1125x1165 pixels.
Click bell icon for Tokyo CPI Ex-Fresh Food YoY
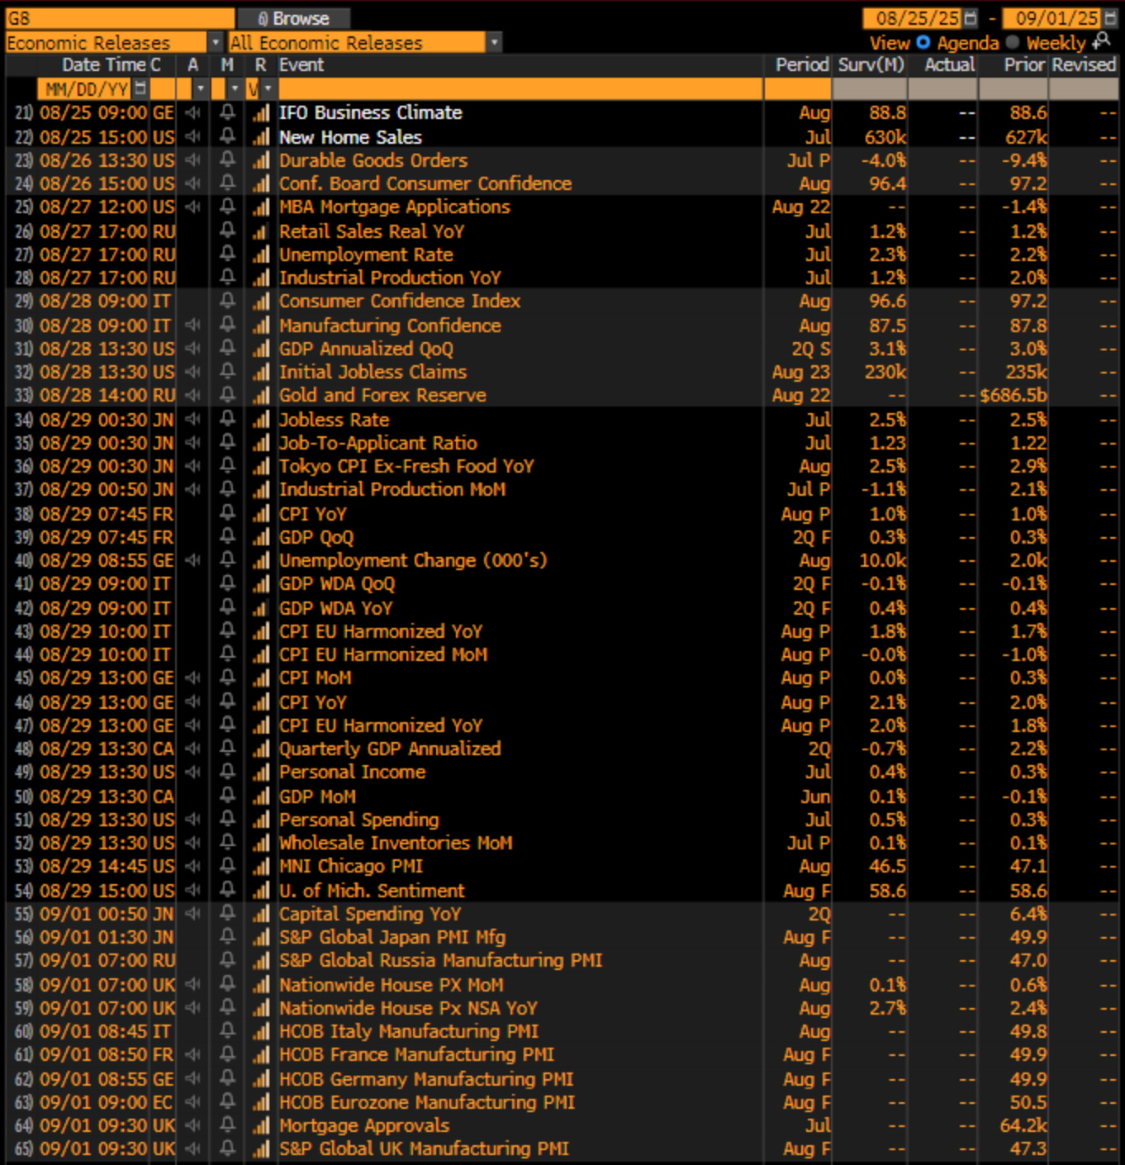click(x=227, y=466)
